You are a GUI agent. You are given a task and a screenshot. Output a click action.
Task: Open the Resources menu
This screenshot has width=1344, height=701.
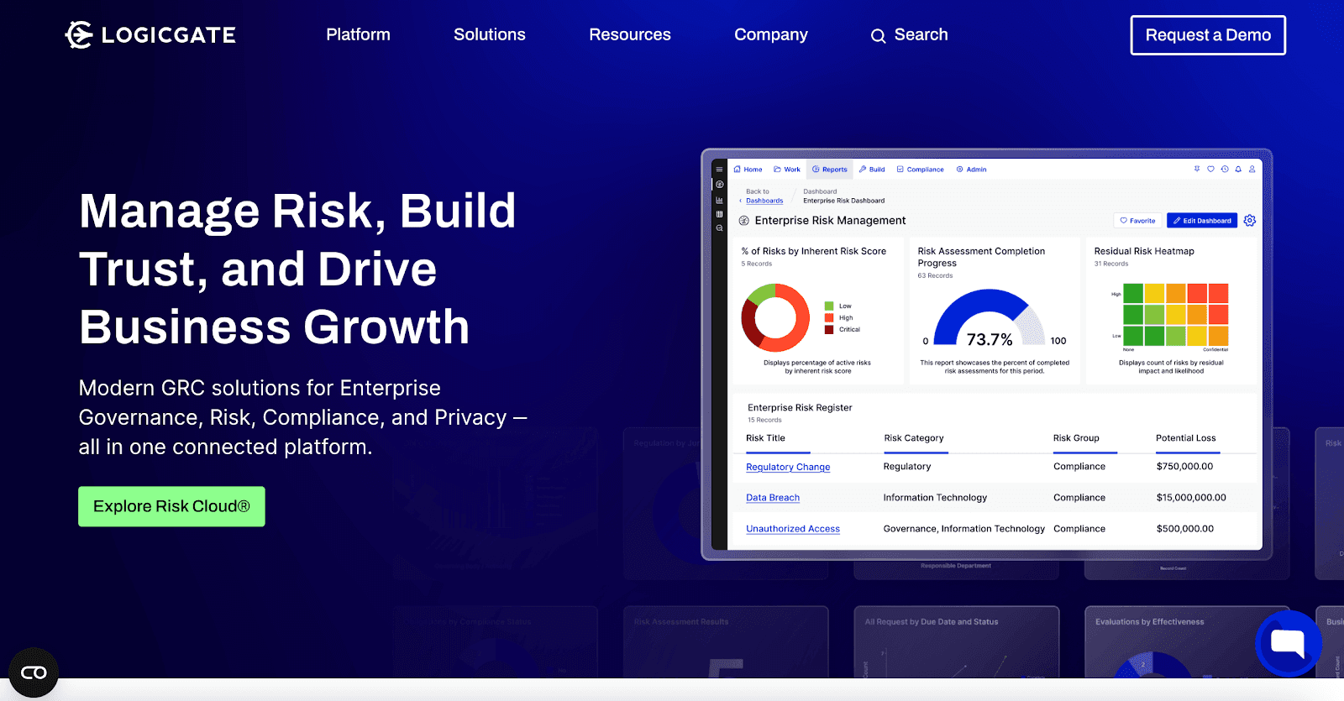tap(630, 34)
